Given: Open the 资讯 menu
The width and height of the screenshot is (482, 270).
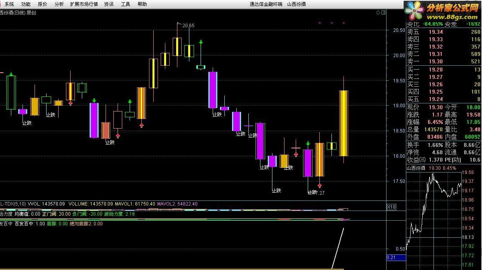Looking at the screenshot, I should [x=109, y=4].
